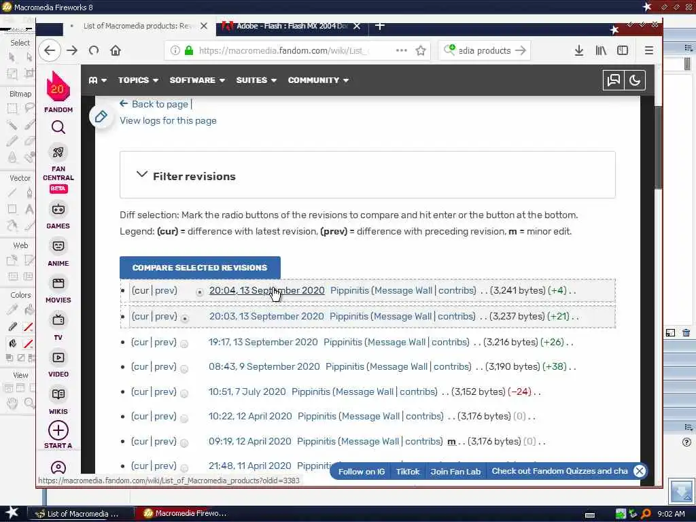Select radio for 20:04, 13 September 2020 revision
696x522 pixels.
tap(200, 292)
